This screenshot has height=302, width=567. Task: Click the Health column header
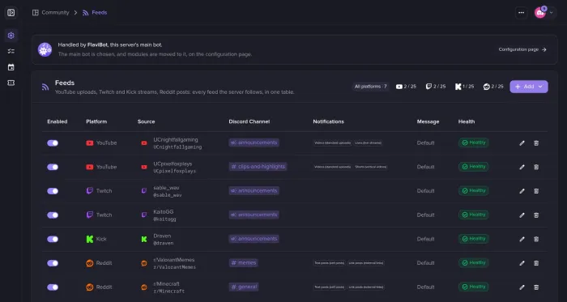click(467, 121)
